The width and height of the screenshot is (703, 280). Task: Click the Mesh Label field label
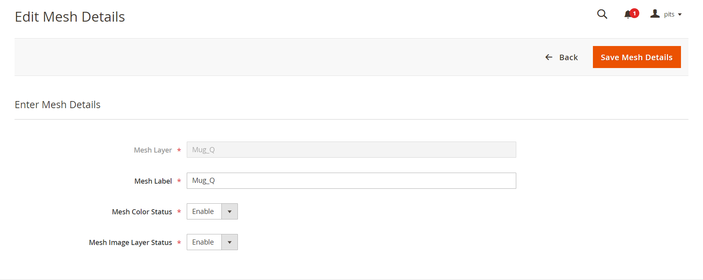coord(153,181)
